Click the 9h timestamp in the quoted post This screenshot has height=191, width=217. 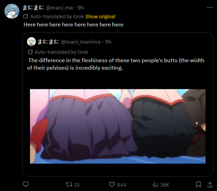pos(108,42)
